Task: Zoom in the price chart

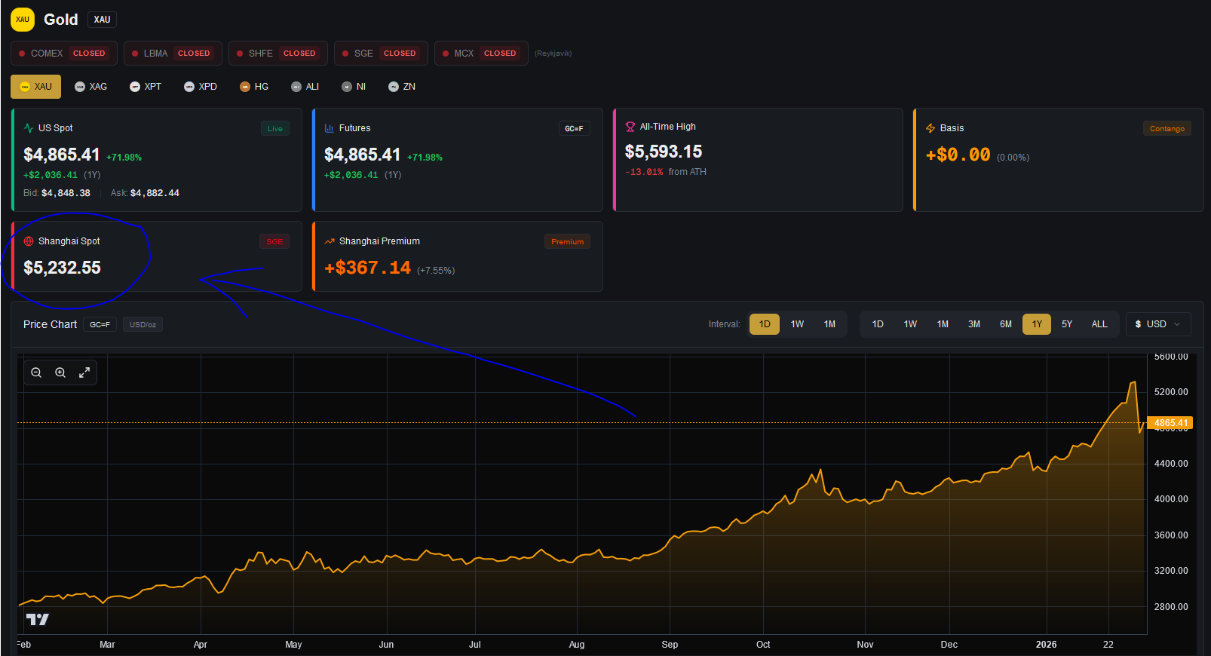Action: (x=60, y=372)
